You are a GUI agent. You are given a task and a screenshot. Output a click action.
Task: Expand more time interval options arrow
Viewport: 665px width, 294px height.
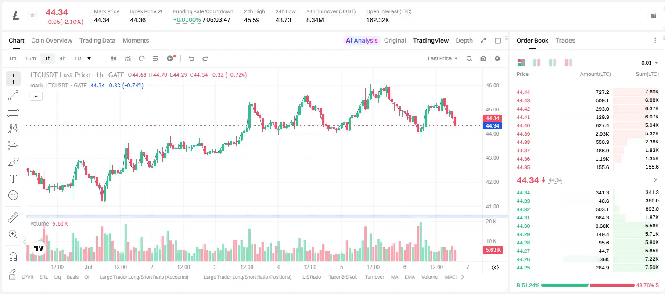coord(89,58)
